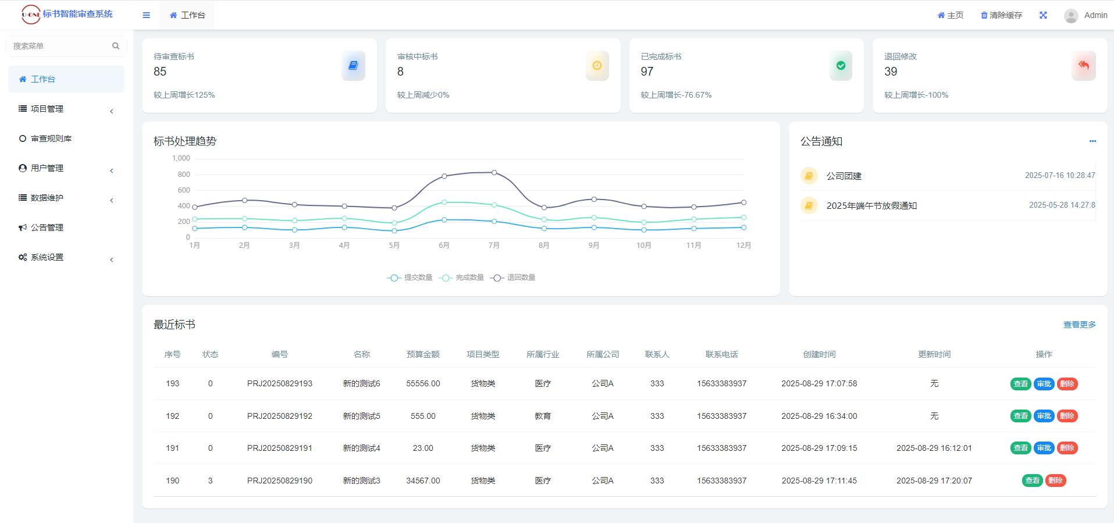Click 审批 button for row 193

point(1044,384)
